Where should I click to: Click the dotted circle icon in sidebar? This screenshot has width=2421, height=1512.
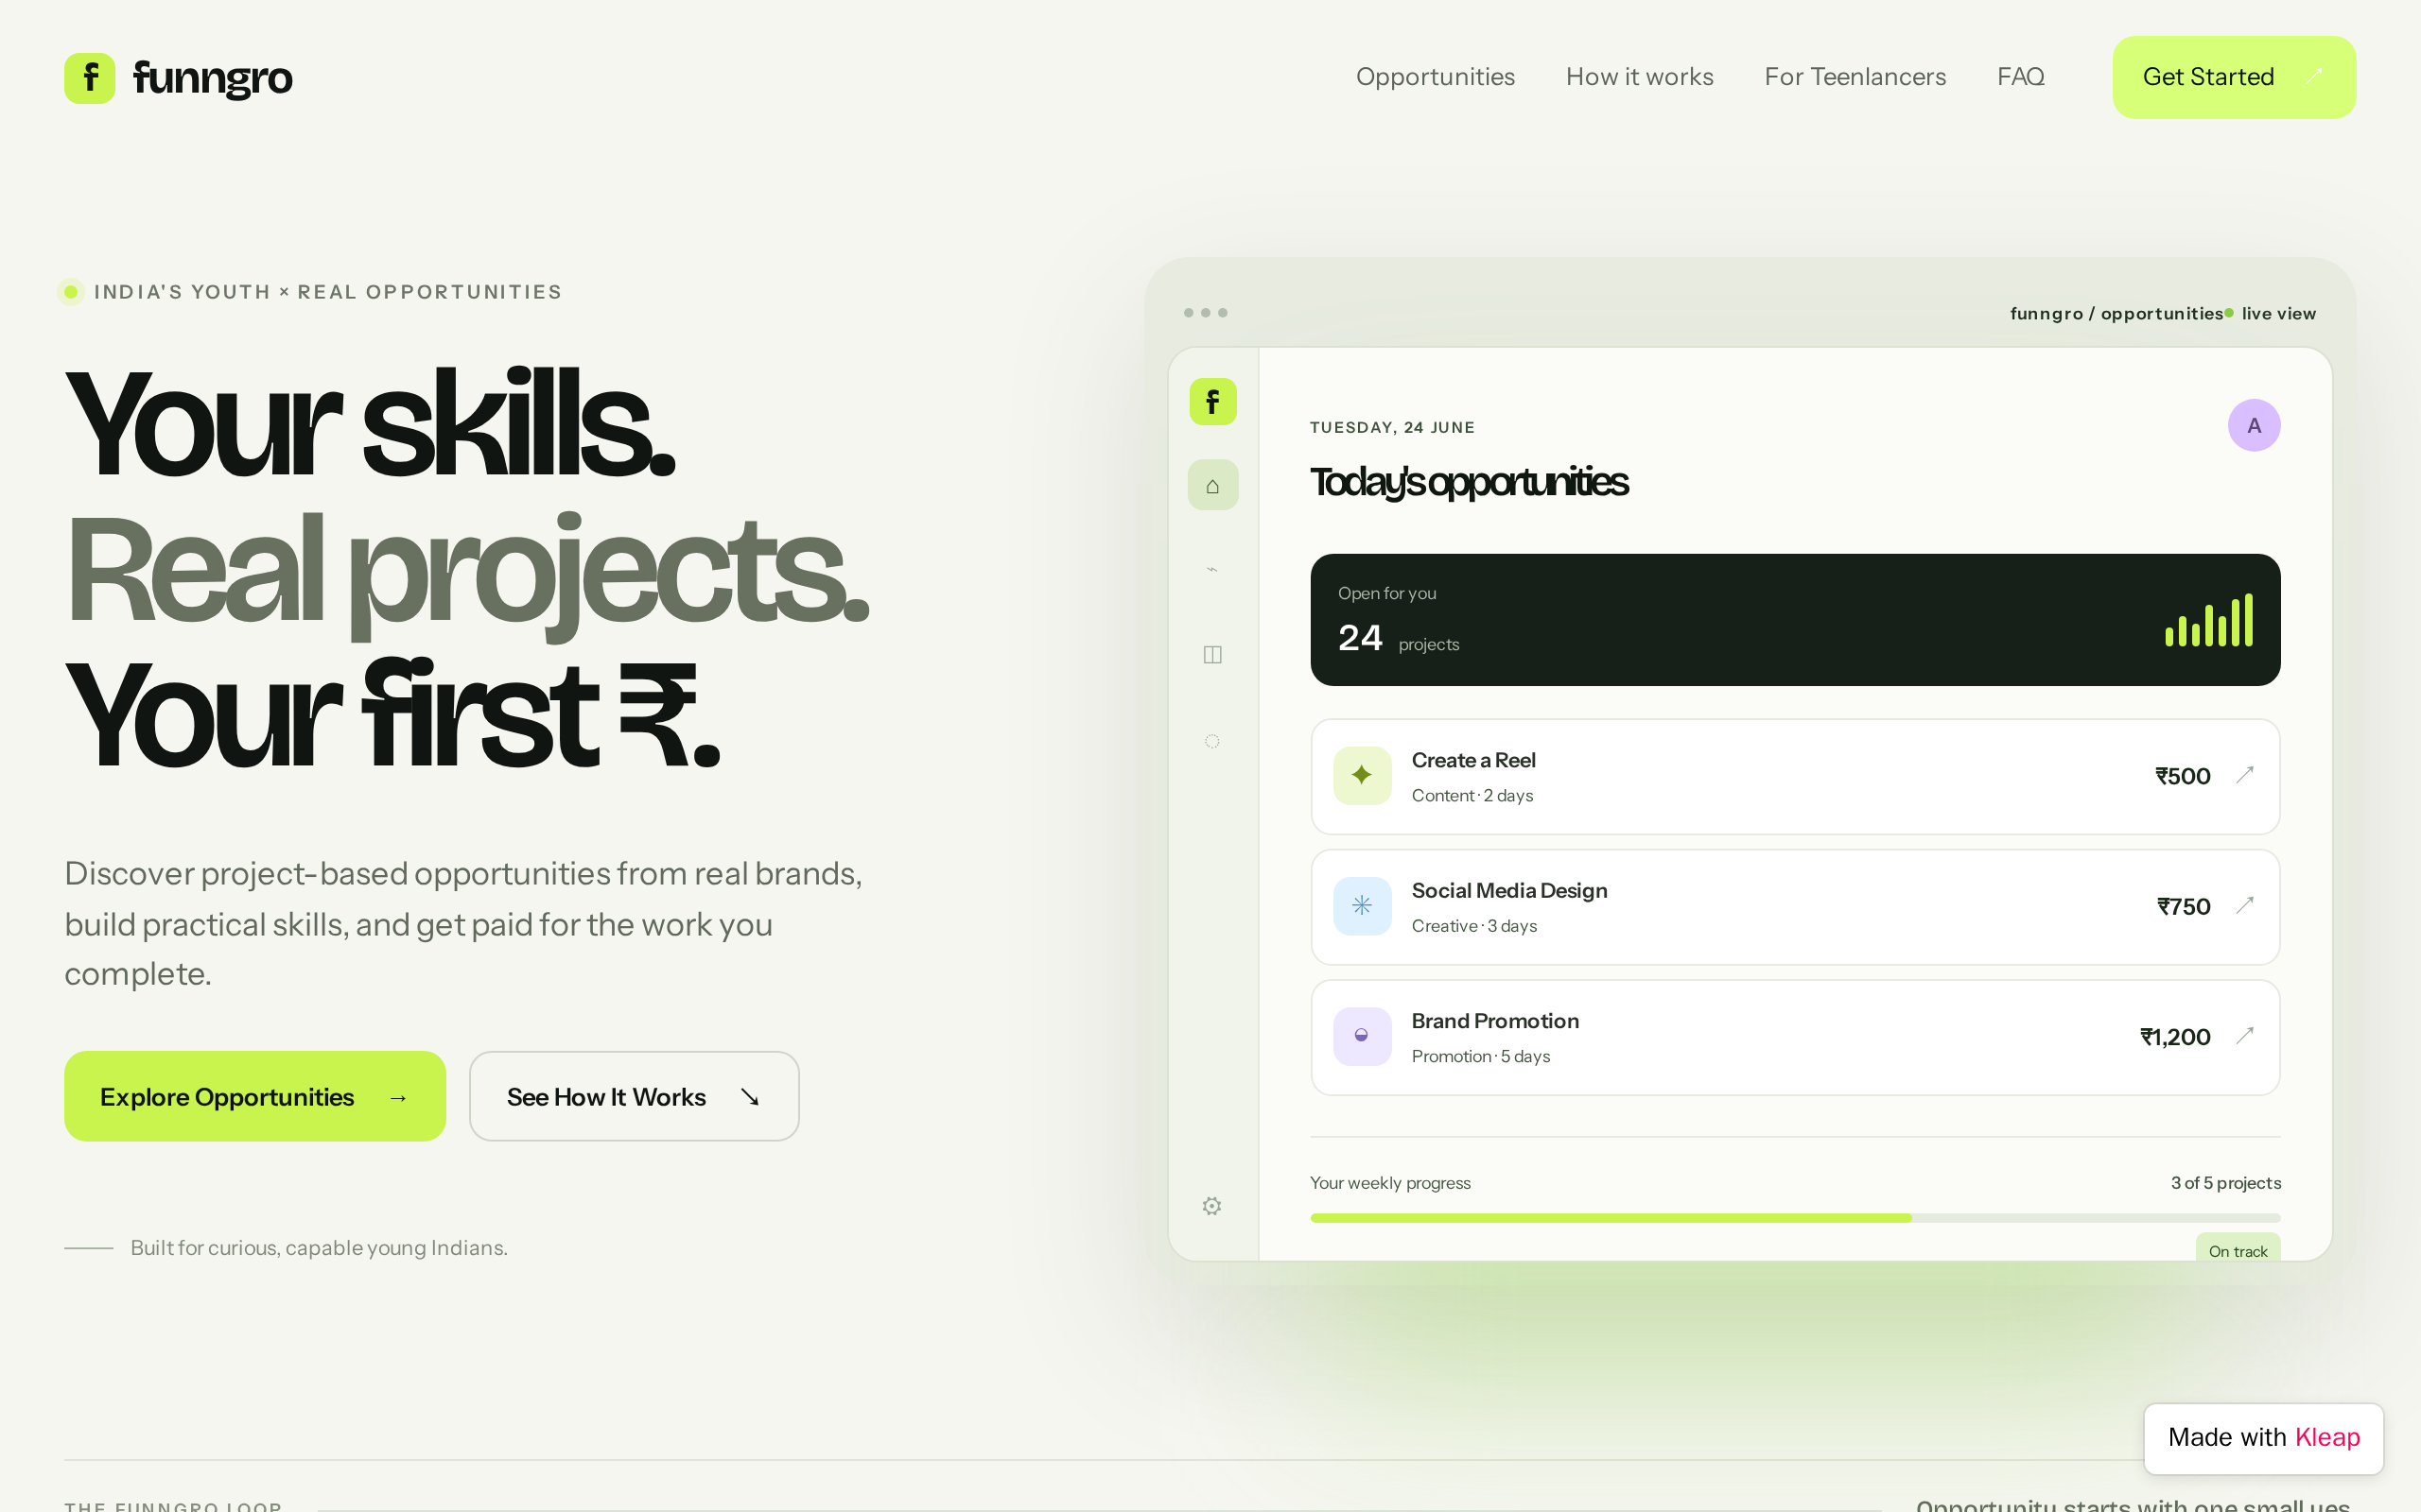pyautogui.click(x=1212, y=741)
